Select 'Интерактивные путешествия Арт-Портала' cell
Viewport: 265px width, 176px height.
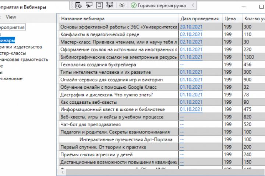119,139
